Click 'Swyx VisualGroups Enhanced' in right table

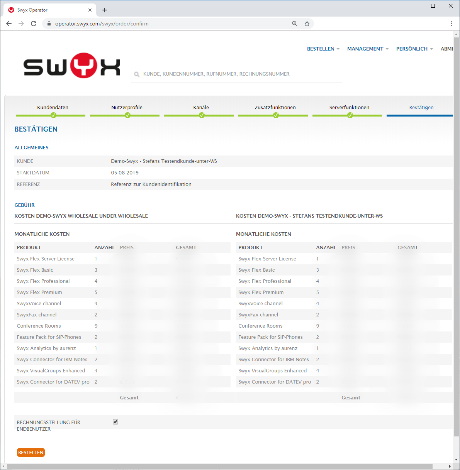click(x=272, y=371)
